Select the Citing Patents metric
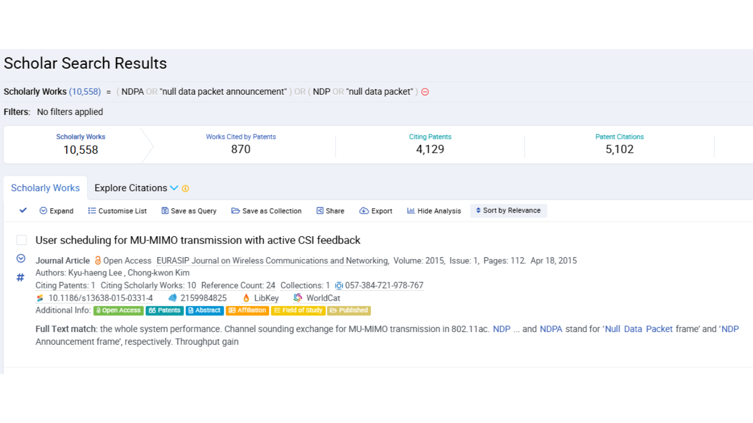Screen dimensions: 753x423 click(x=430, y=144)
